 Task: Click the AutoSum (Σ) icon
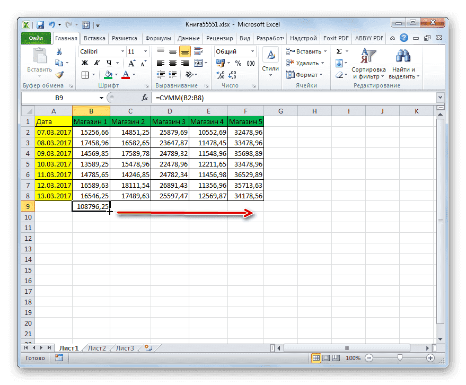tap(339, 51)
